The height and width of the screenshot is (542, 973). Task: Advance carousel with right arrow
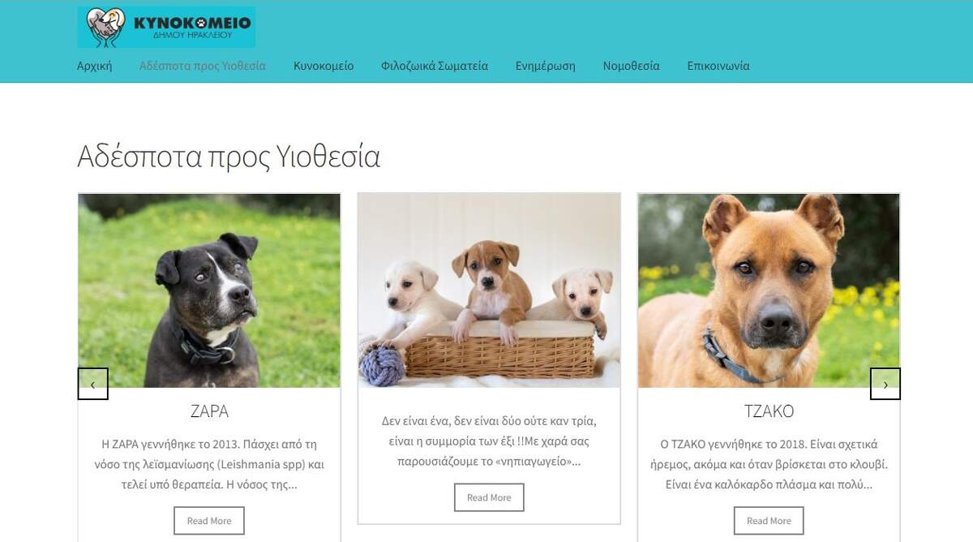[x=885, y=384]
